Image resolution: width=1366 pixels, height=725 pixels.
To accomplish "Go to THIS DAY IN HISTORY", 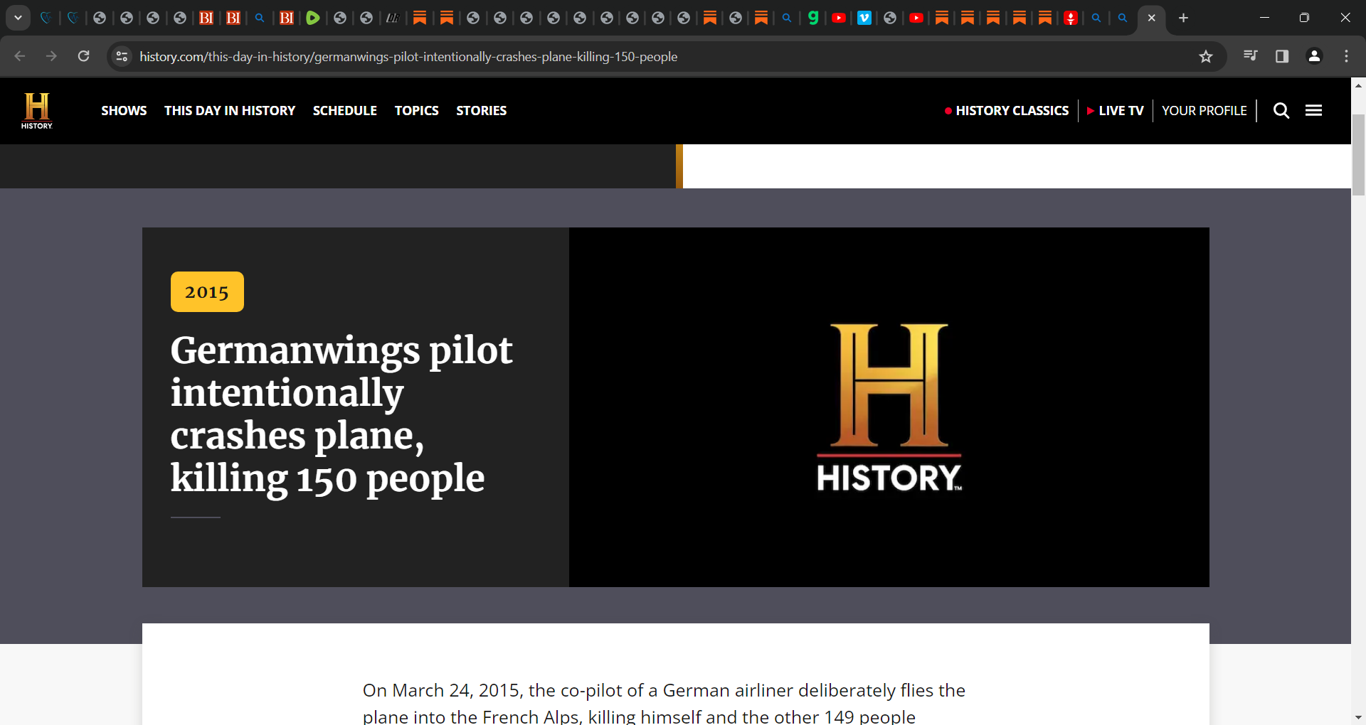I will (x=230, y=111).
